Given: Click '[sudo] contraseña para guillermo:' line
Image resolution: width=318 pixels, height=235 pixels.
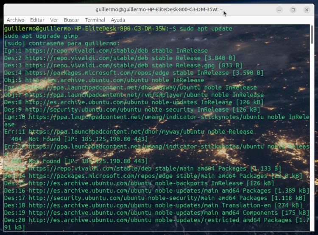Looking at the screenshot, I should pos(62,43).
